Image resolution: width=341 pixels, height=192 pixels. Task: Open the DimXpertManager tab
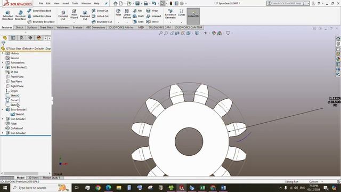coord(30,38)
